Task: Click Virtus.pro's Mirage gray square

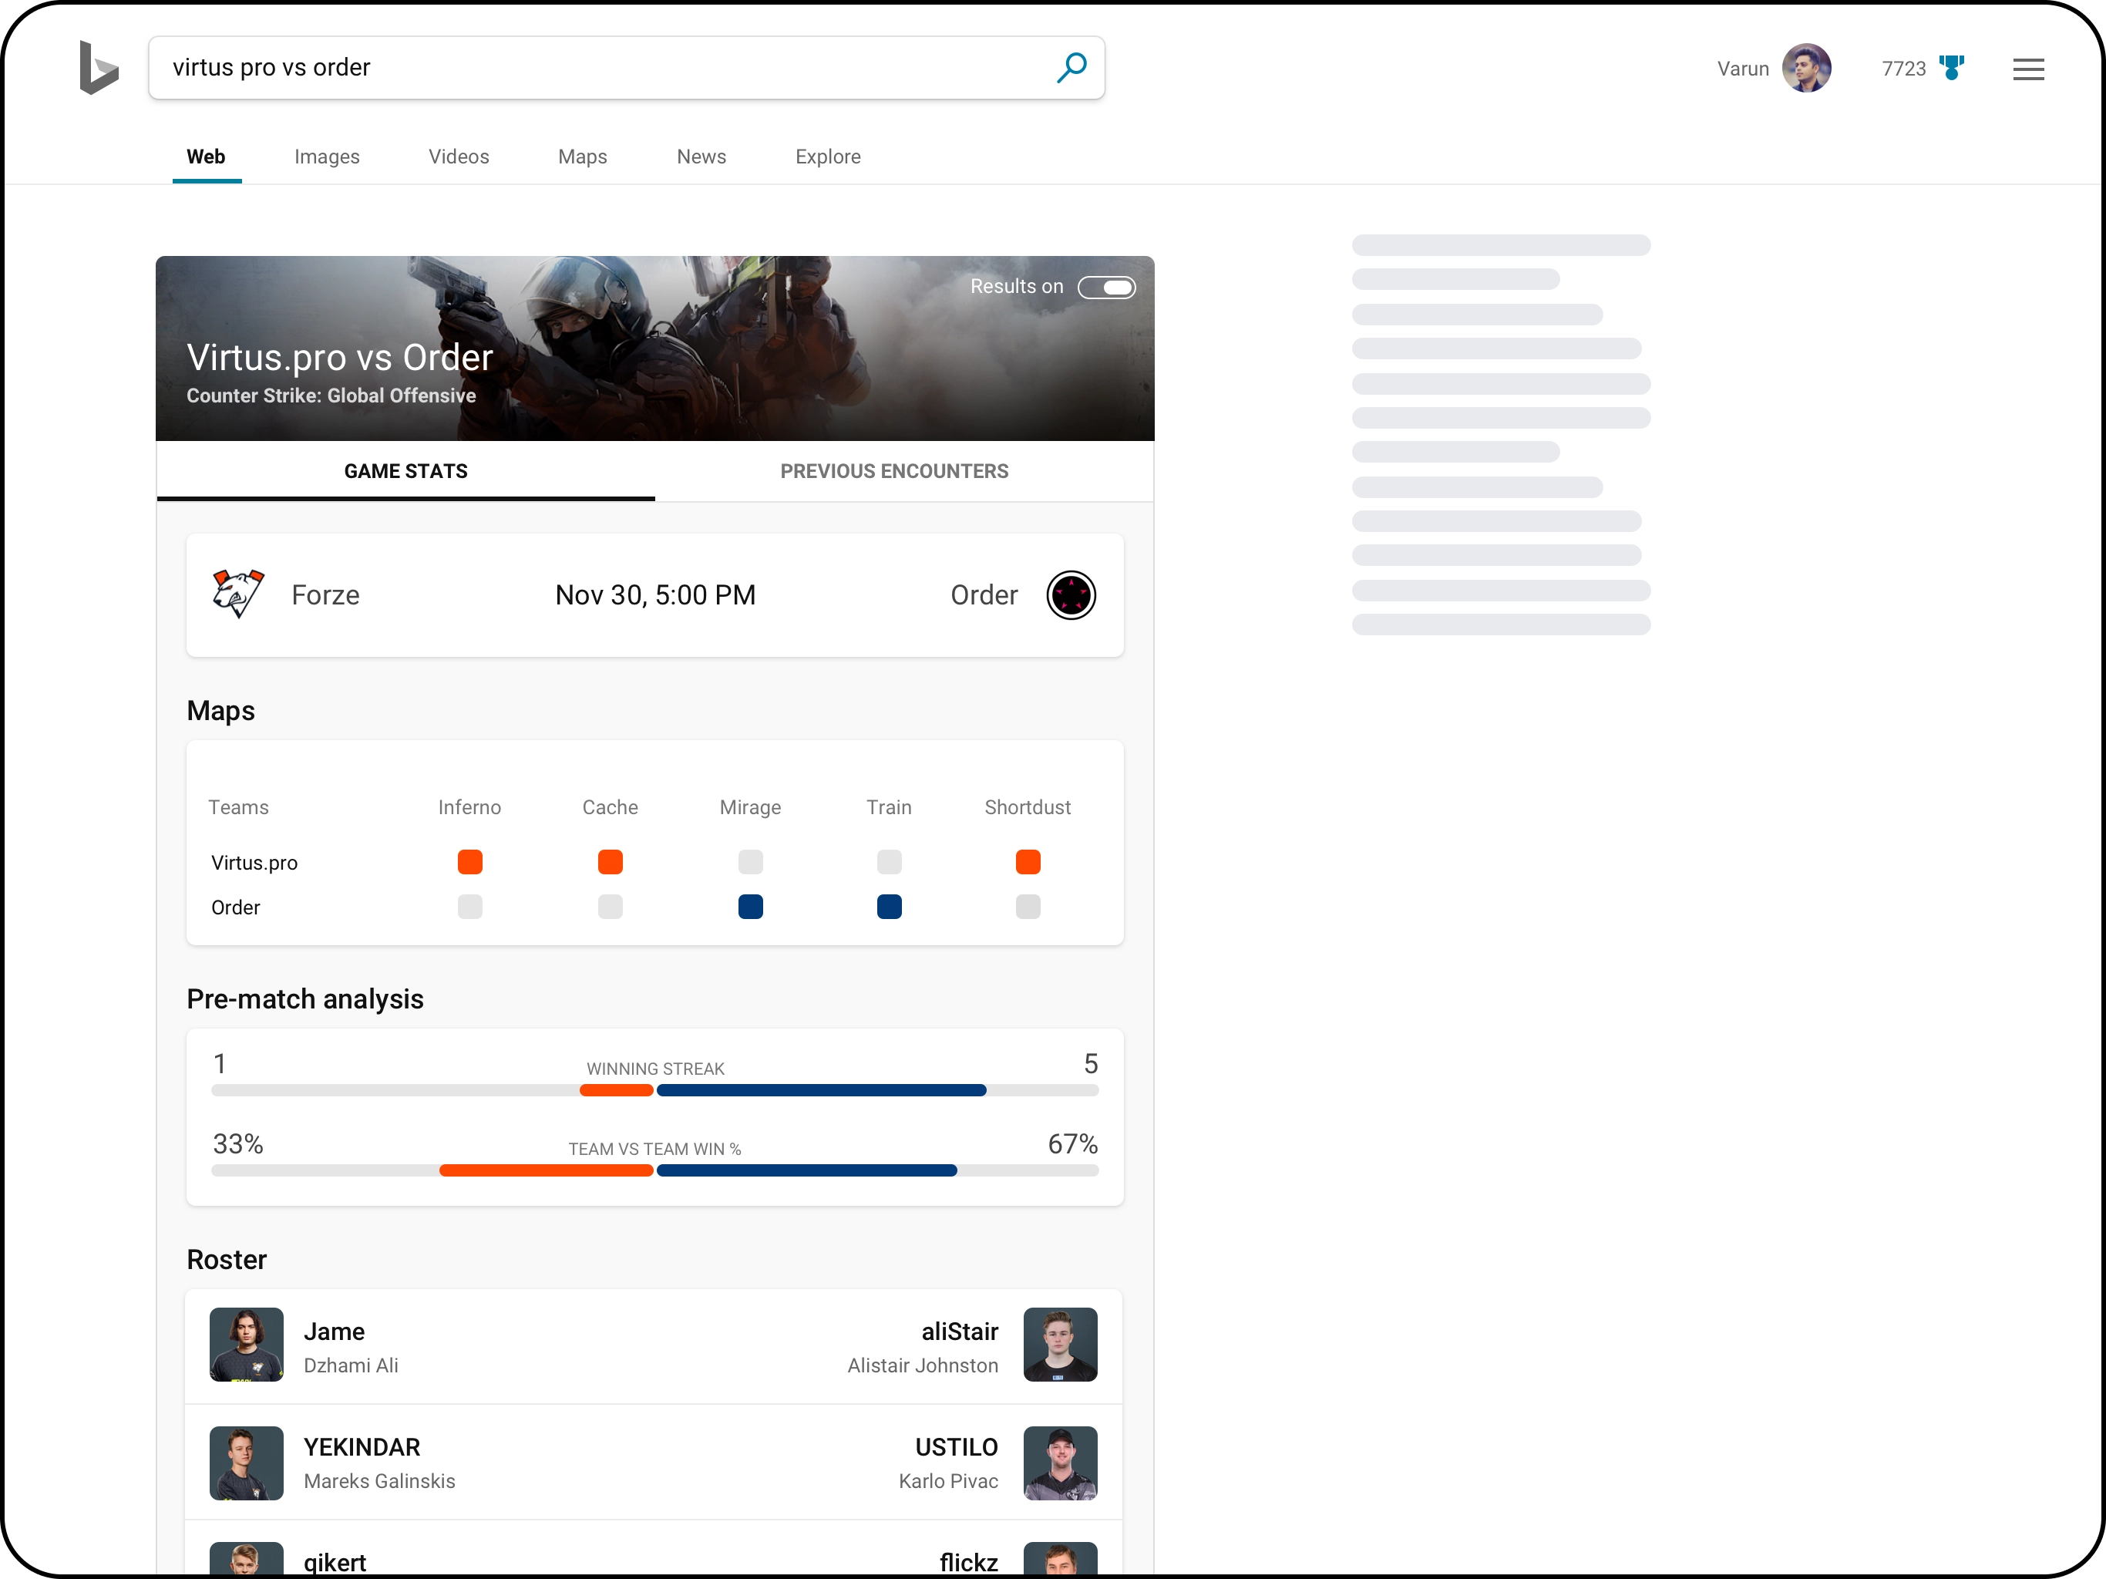Action: tap(750, 862)
